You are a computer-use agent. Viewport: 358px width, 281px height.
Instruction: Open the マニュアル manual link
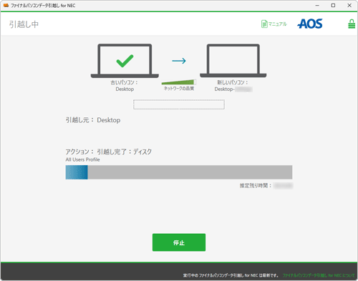coord(274,24)
